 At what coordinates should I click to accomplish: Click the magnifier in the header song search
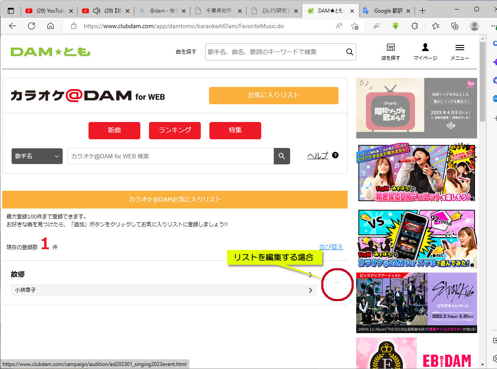pos(349,52)
